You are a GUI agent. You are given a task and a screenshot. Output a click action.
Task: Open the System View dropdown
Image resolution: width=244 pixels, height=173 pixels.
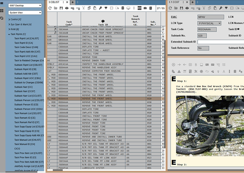(25, 12)
